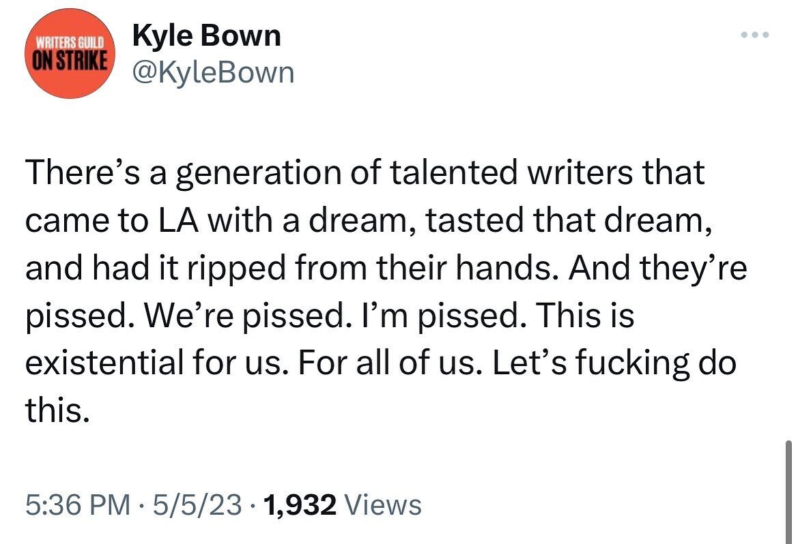Viewport: 798px width, 544px height.
Task: Click the word 'existential' in the tweet
Action: (x=104, y=363)
